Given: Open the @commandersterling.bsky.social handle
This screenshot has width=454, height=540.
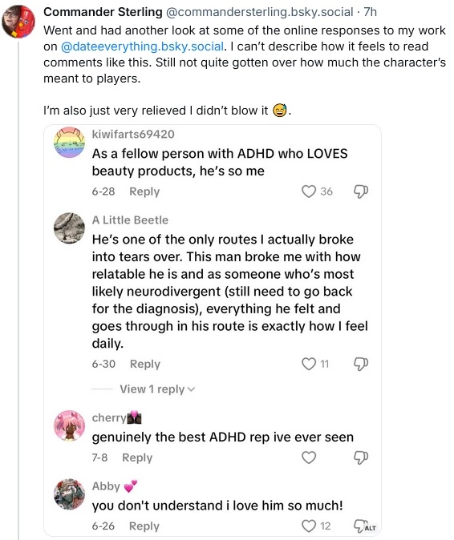Looking at the screenshot, I should coord(260,12).
